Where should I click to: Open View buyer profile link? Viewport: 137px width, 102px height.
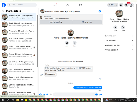(x=78, y=61)
